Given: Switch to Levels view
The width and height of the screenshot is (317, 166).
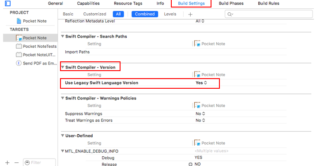Looking at the screenshot, I should pos(170,14).
